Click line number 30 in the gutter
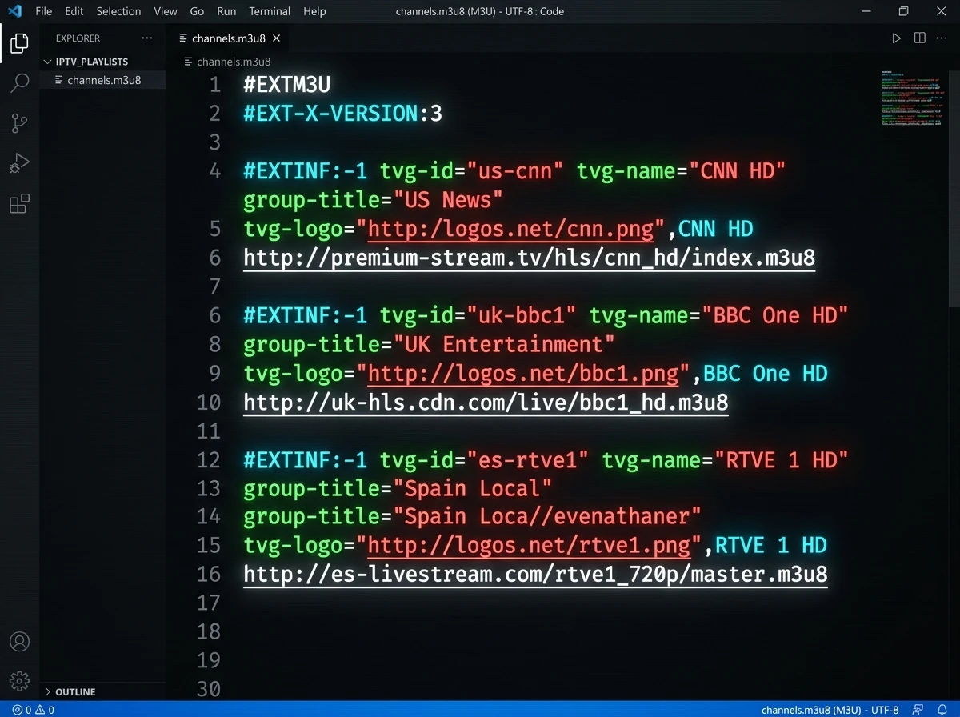Viewport: 960px width, 717px height. tap(209, 689)
